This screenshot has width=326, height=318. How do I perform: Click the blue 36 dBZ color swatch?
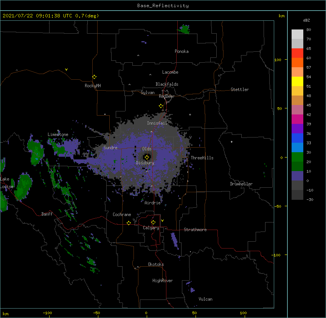pos(297,138)
